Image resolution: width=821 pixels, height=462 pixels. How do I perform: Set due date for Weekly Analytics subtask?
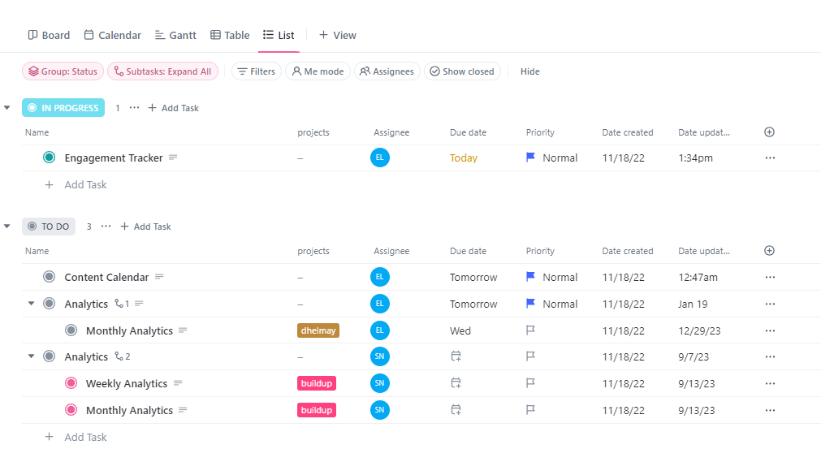coord(456,383)
